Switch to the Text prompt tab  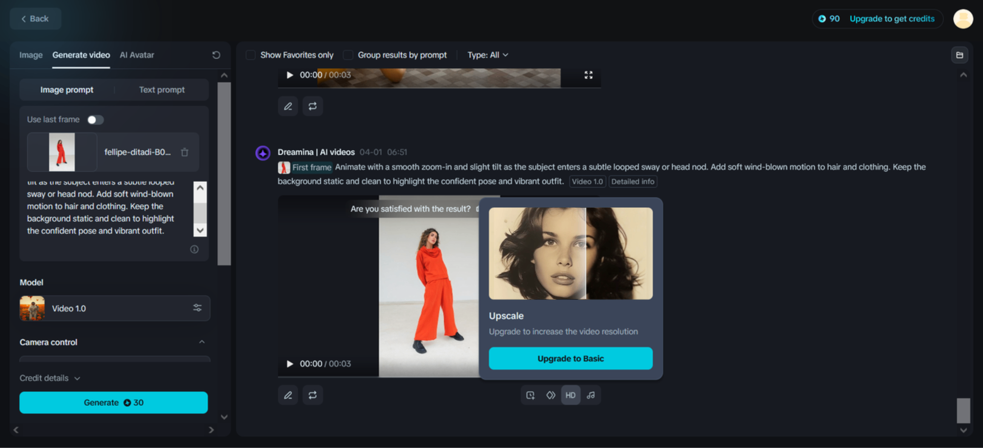(162, 90)
